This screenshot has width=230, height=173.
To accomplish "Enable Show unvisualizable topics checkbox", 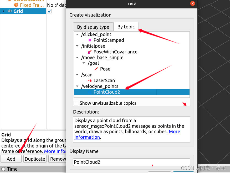I will (x=76, y=103).
